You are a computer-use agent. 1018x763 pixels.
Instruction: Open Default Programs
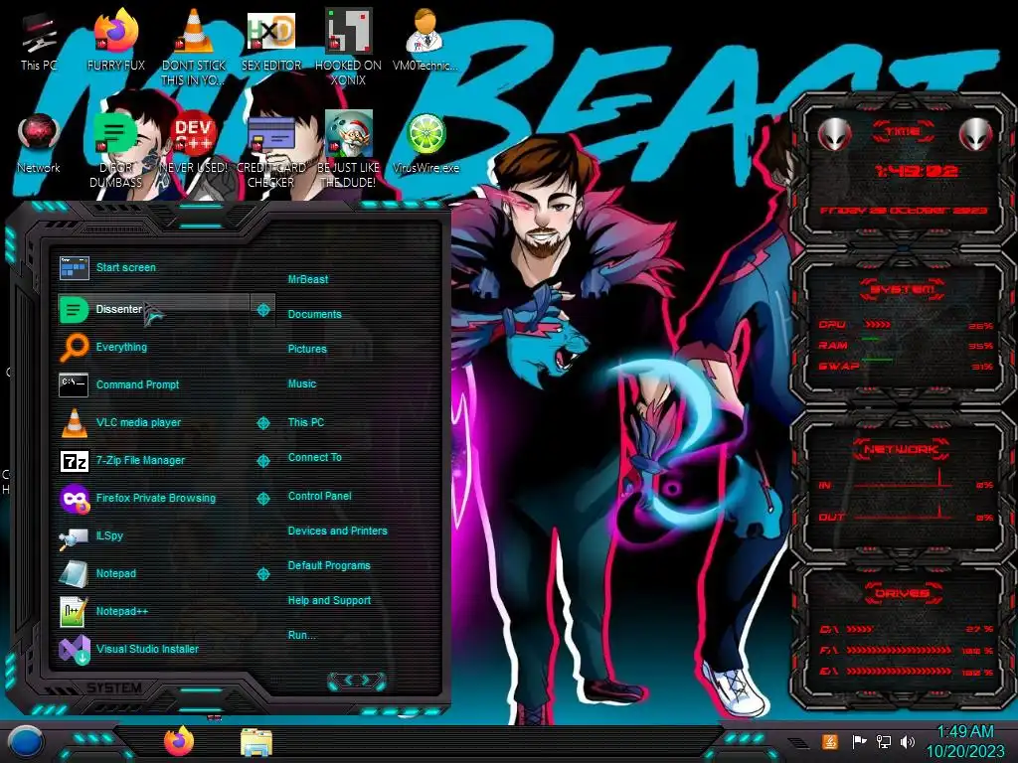[328, 565]
